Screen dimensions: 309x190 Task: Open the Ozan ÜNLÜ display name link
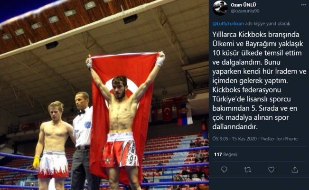tap(243, 5)
